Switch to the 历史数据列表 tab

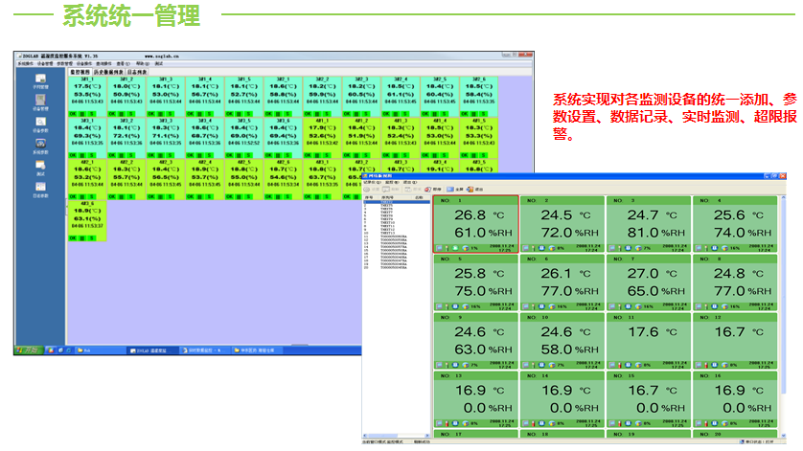point(108,72)
